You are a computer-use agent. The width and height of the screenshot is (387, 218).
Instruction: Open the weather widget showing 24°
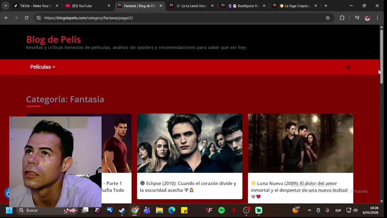pos(296,210)
